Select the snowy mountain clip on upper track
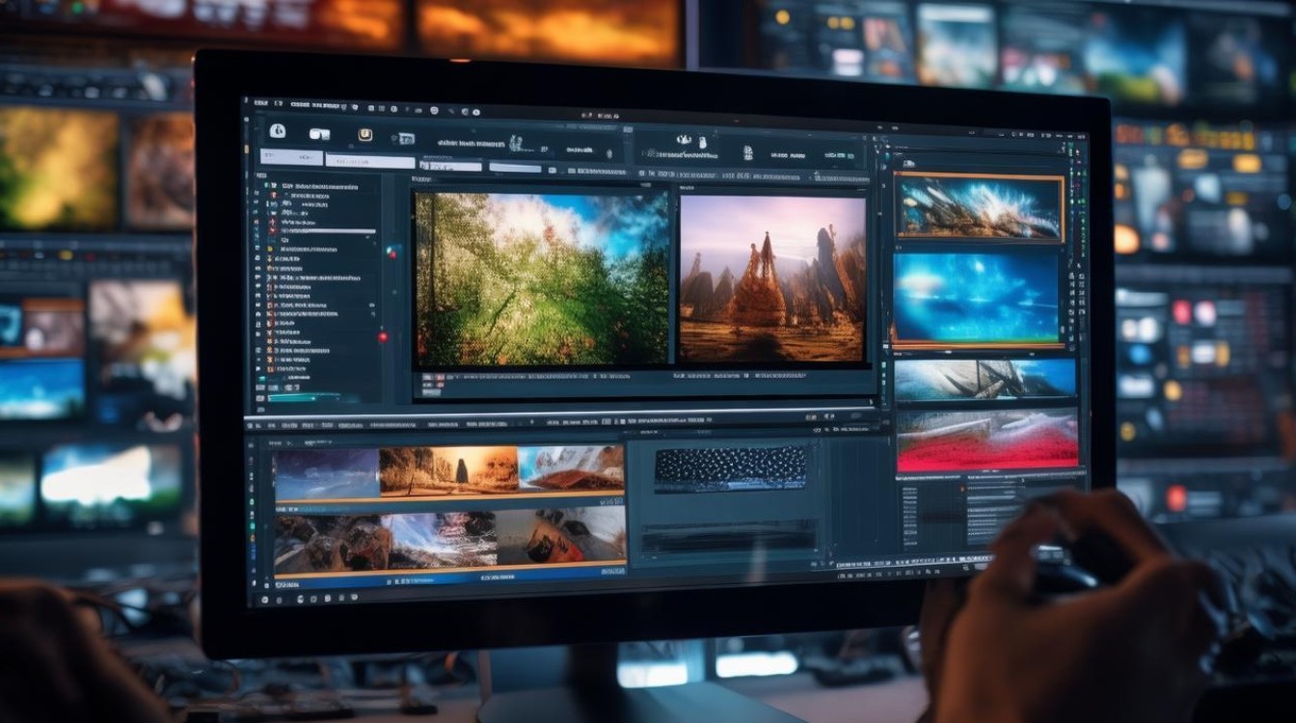 571,469
